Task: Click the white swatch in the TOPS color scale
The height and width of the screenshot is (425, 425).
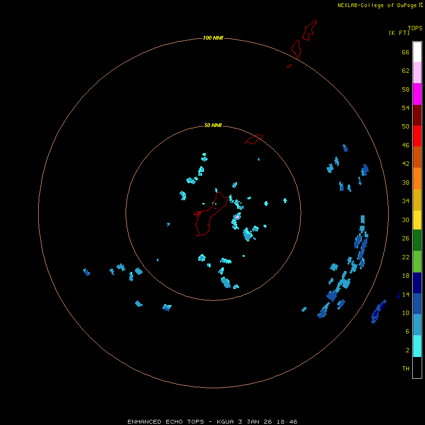Action: point(417,52)
